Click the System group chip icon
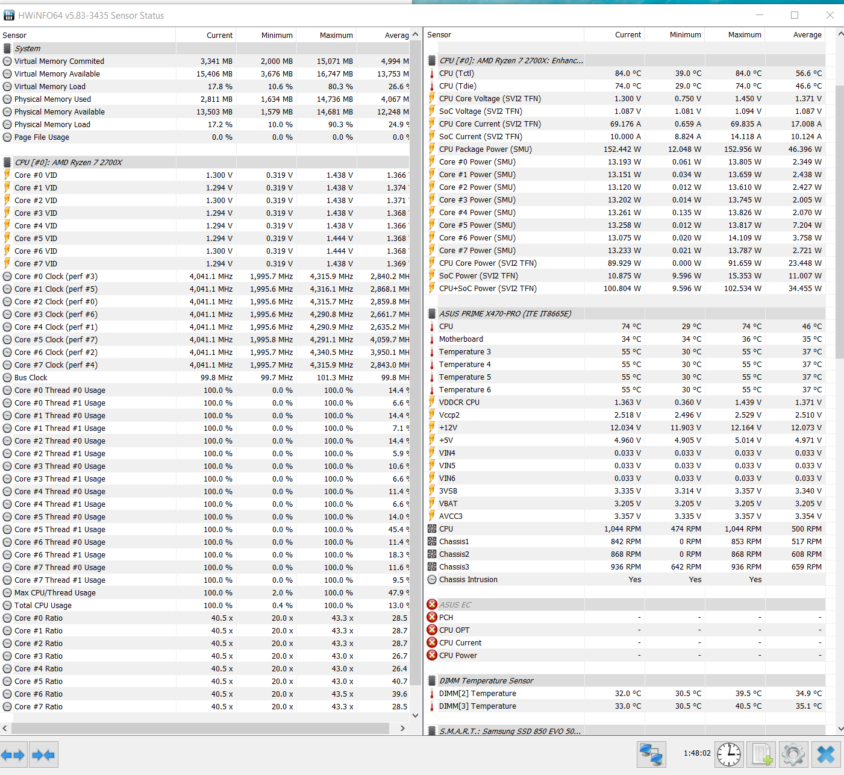This screenshot has height=775, width=844. 7,48
